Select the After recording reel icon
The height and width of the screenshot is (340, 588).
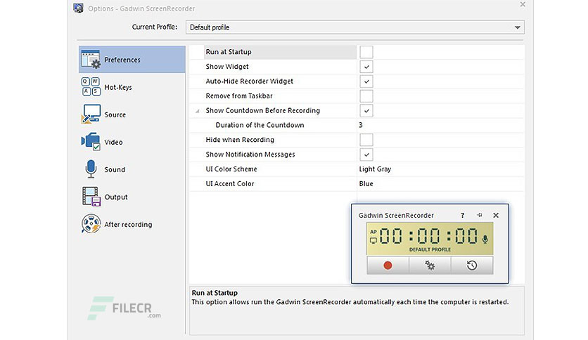[91, 223]
